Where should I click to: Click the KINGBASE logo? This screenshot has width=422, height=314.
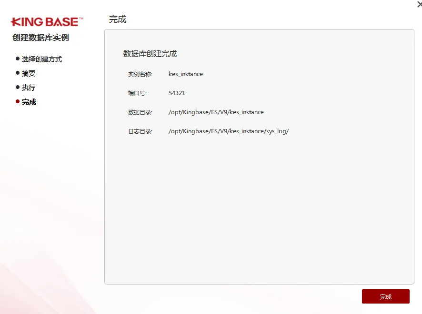pyautogui.click(x=47, y=22)
